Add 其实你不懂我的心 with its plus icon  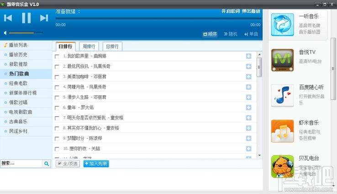(x=249, y=128)
